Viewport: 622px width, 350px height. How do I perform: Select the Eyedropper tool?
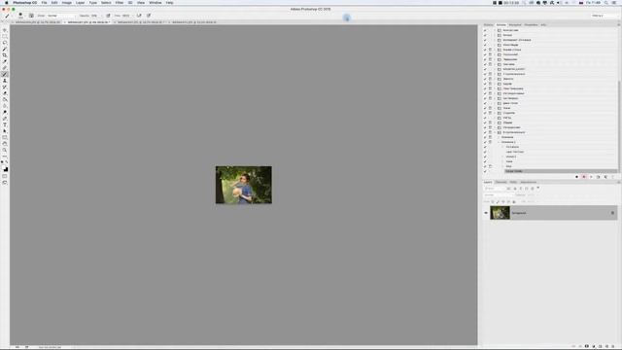(5, 61)
